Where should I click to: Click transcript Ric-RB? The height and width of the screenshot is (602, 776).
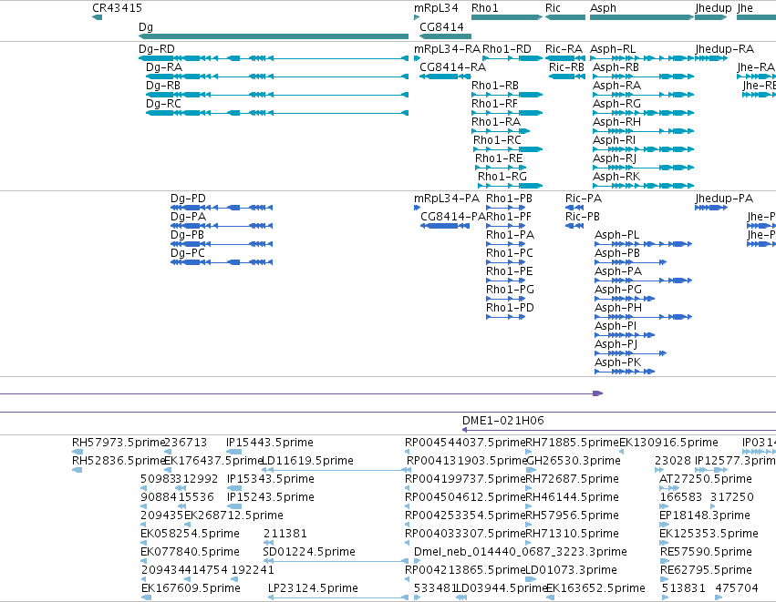567,77
